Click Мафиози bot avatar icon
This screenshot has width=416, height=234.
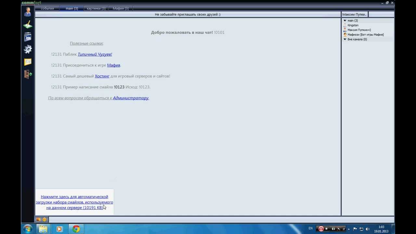point(345,34)
